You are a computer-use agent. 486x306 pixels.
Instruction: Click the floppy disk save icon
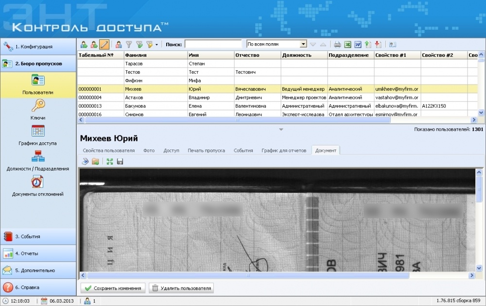coord(120,161)
